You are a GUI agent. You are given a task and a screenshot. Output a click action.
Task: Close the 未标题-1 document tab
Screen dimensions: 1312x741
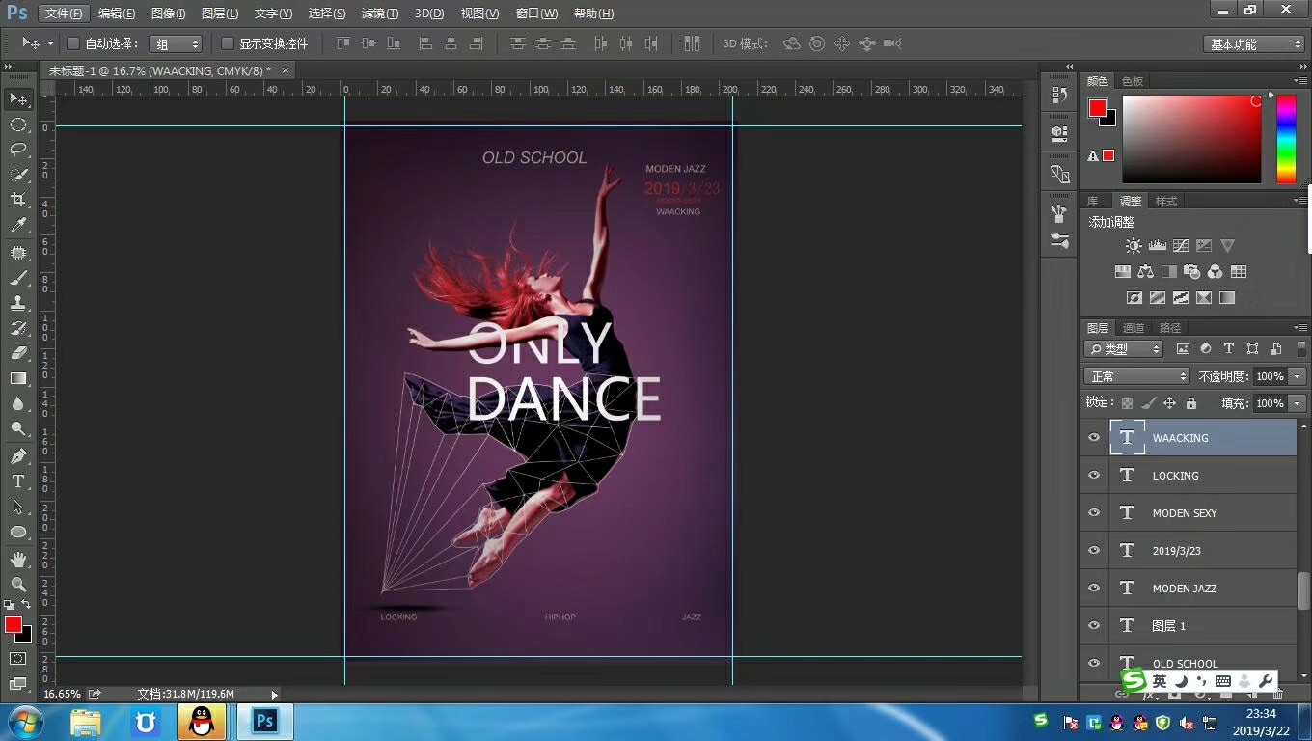click(x=287, y=70)
